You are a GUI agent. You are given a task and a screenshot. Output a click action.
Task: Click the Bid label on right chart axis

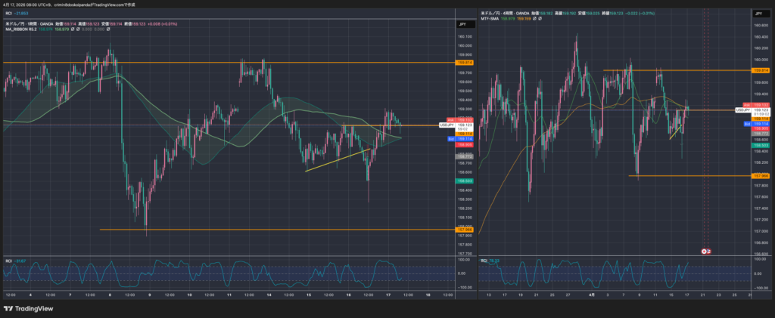pos(746,123)
